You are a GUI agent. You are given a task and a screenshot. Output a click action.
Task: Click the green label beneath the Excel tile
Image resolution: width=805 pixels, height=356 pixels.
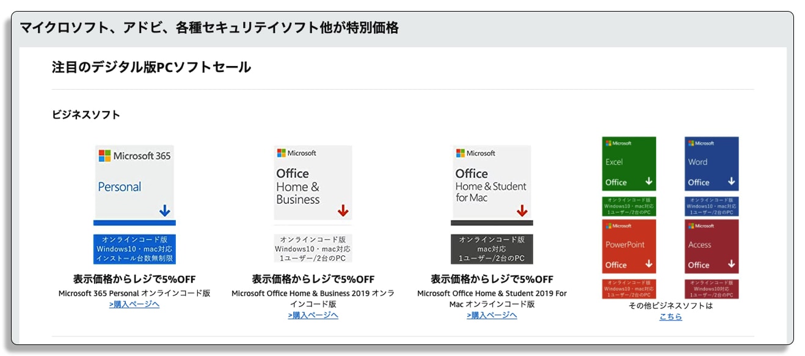(x=629, y=206)
